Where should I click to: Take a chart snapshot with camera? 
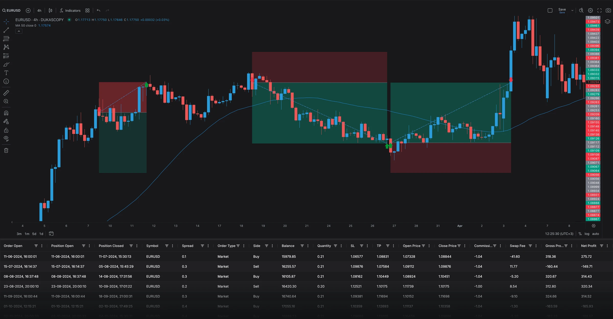click(x=608, y=10)
